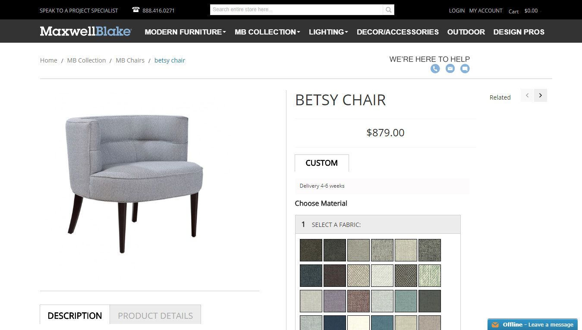Click the MaxwellBlake logo
Image resolution: width=582 pixels, height=330 pixels.
point(85,31)
